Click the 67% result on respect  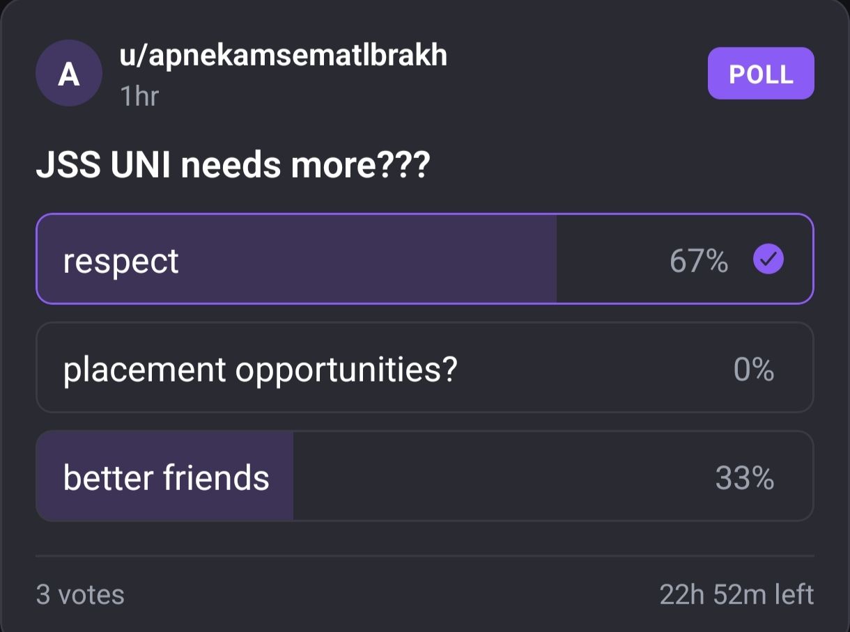click(699, 261)
